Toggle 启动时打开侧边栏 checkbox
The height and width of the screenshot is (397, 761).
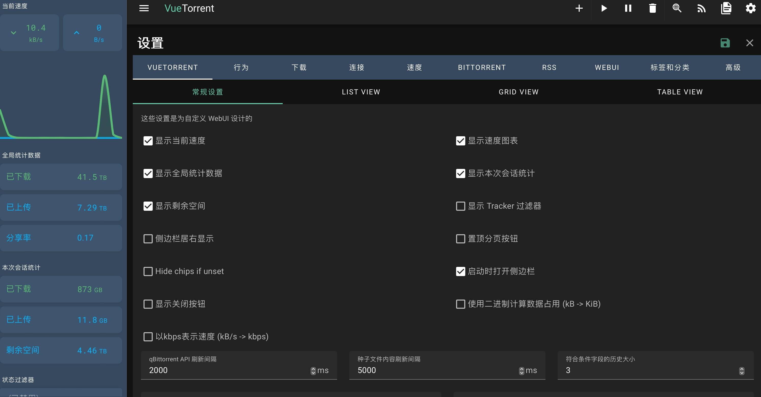tap(461, 271)
